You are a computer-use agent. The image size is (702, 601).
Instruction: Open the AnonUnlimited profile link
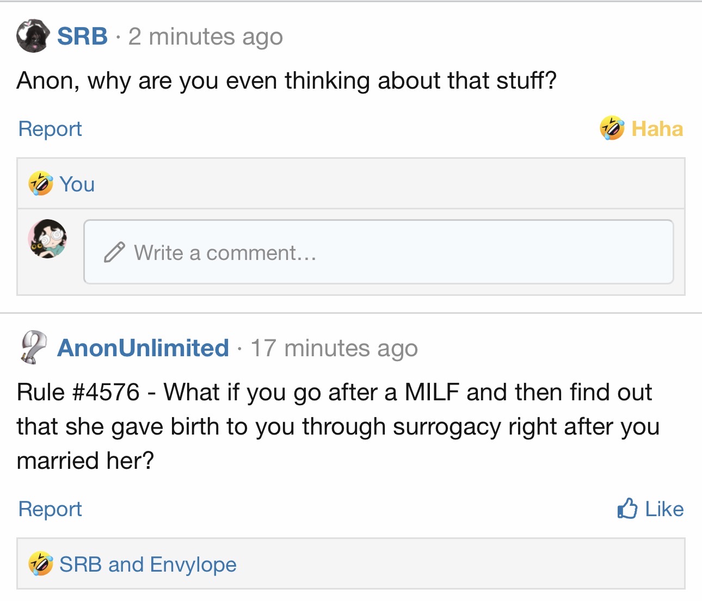(x=143, y=348)
